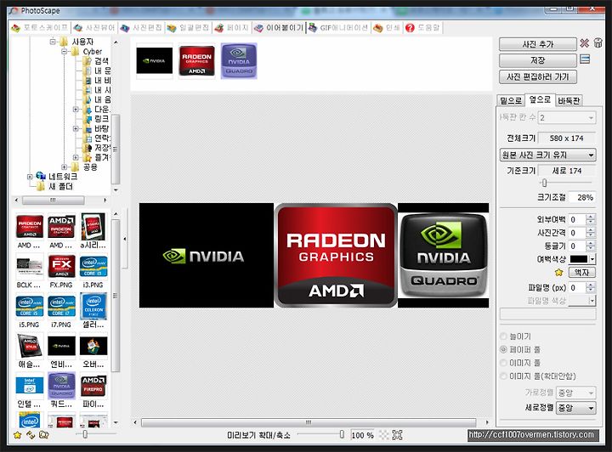Remove the selected photo with the red X icon
Viewport: 612px width, 452px height.
pyautogui.click(x=584, y=42)
